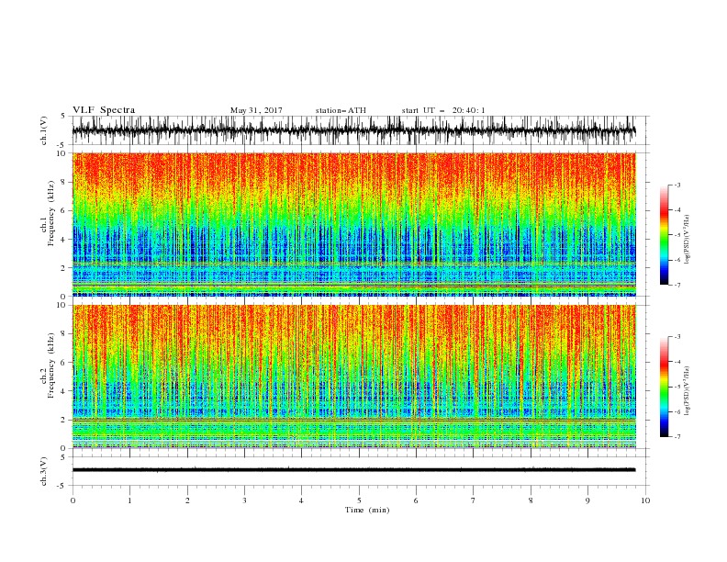Viewport: 727px width, 562px height.
Task: Click the upper colorbar log(PSD) label
Action: click(688, 240)
